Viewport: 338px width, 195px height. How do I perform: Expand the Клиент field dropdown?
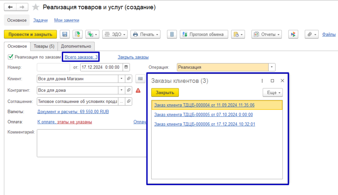click(121, 79)
